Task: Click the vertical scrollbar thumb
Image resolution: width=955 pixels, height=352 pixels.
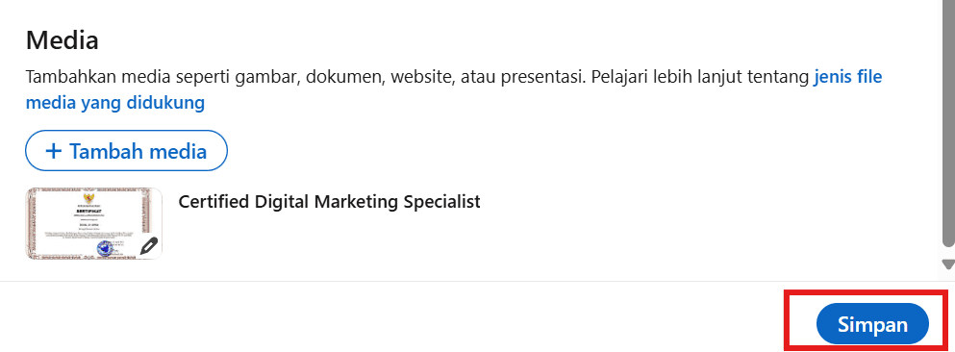Action: coord(948,122)
